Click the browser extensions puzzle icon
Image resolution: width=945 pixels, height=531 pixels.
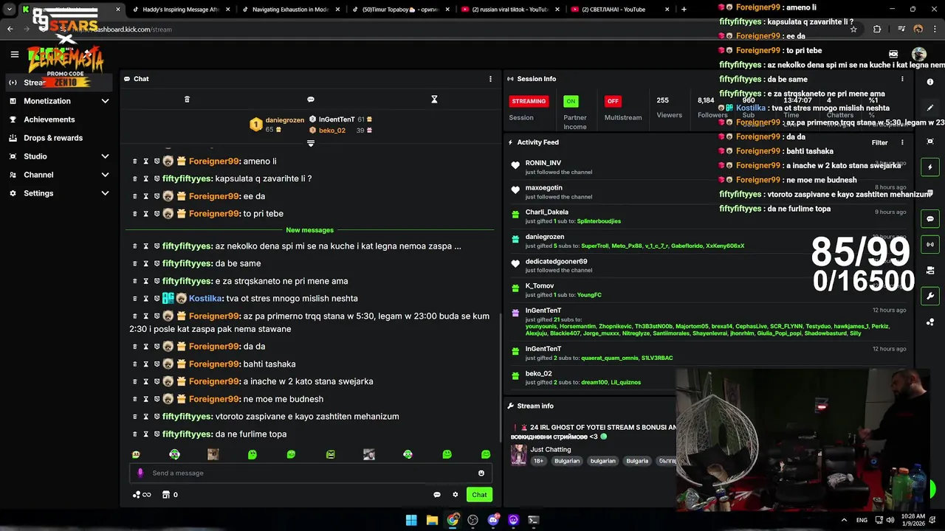(x=877, y=29)
